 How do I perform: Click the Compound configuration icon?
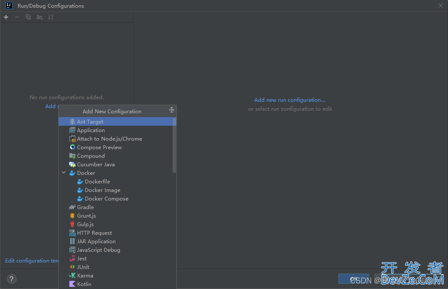click(72, 156)
